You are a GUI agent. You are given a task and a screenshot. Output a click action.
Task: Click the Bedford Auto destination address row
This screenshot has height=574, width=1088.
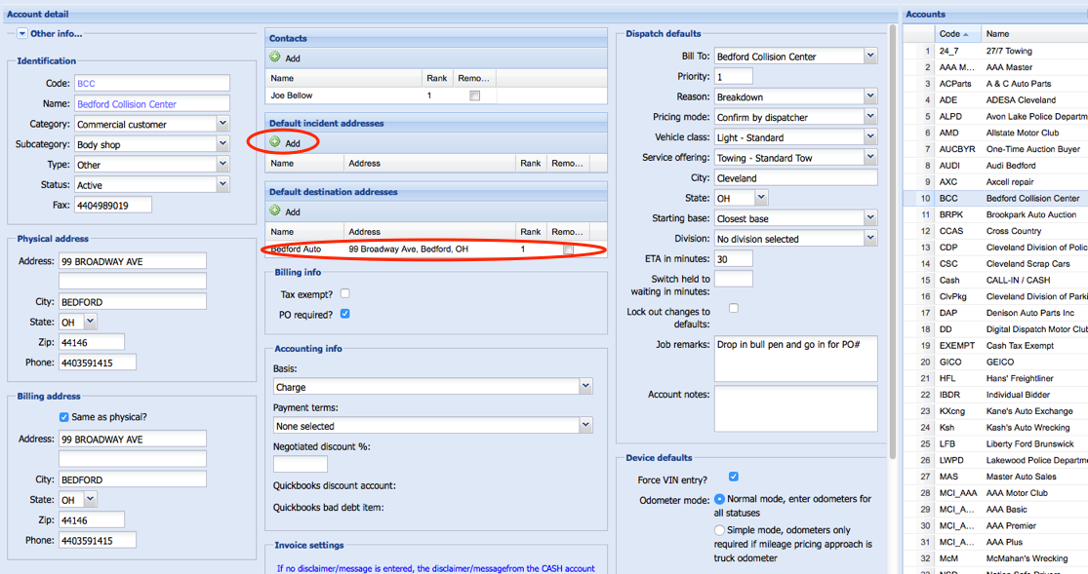[x=410, y=249]
